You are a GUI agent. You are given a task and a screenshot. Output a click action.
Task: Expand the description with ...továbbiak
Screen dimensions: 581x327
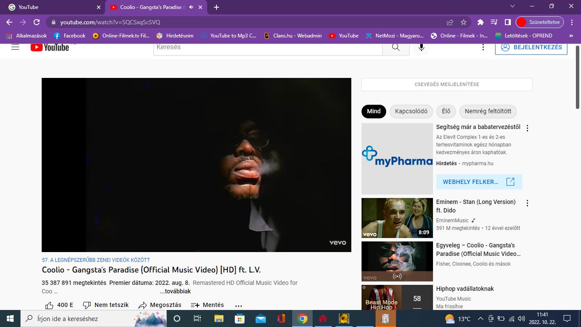click(175, 292)
